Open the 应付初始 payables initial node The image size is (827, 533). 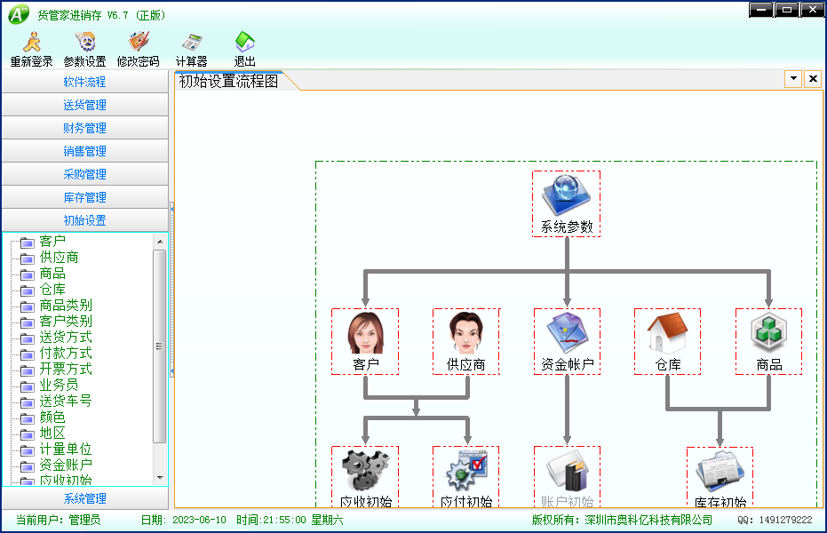(466, 477)
